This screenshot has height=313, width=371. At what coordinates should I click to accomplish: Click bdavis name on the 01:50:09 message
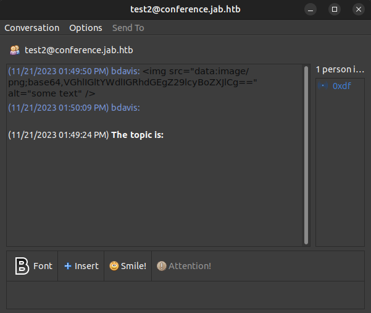(x=125, y=108)
